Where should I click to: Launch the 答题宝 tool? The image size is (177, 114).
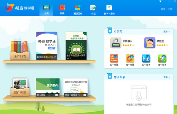[150, 43]
